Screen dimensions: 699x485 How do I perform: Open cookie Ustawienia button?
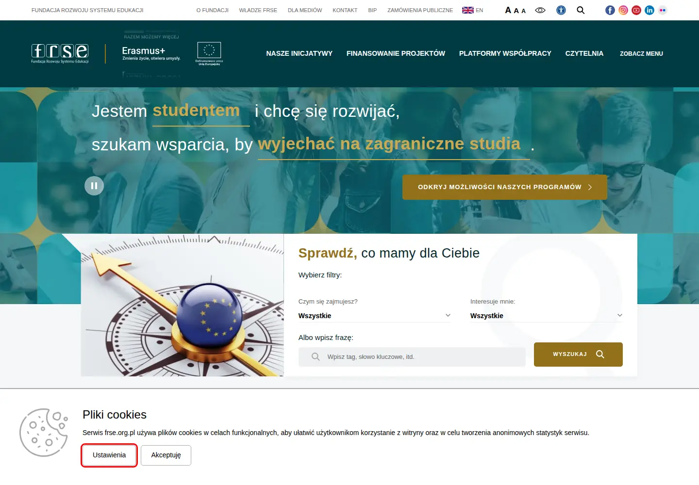click(x=109, y=455)
